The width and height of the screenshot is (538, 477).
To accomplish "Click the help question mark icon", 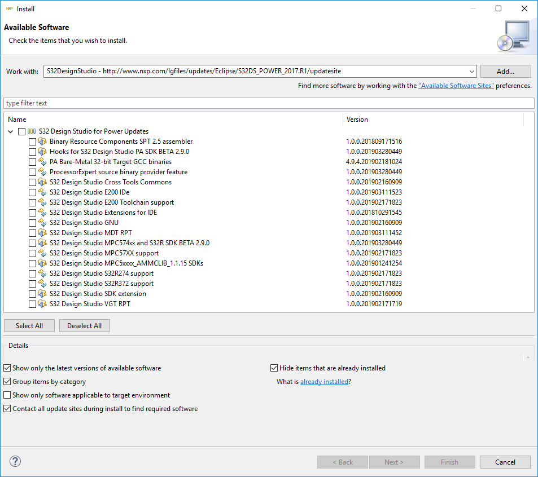I will point(15,462).
